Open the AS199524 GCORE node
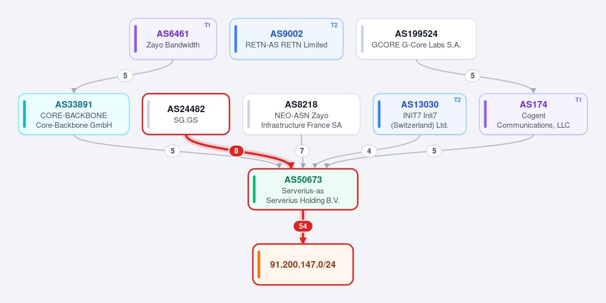 click(416, 39)
